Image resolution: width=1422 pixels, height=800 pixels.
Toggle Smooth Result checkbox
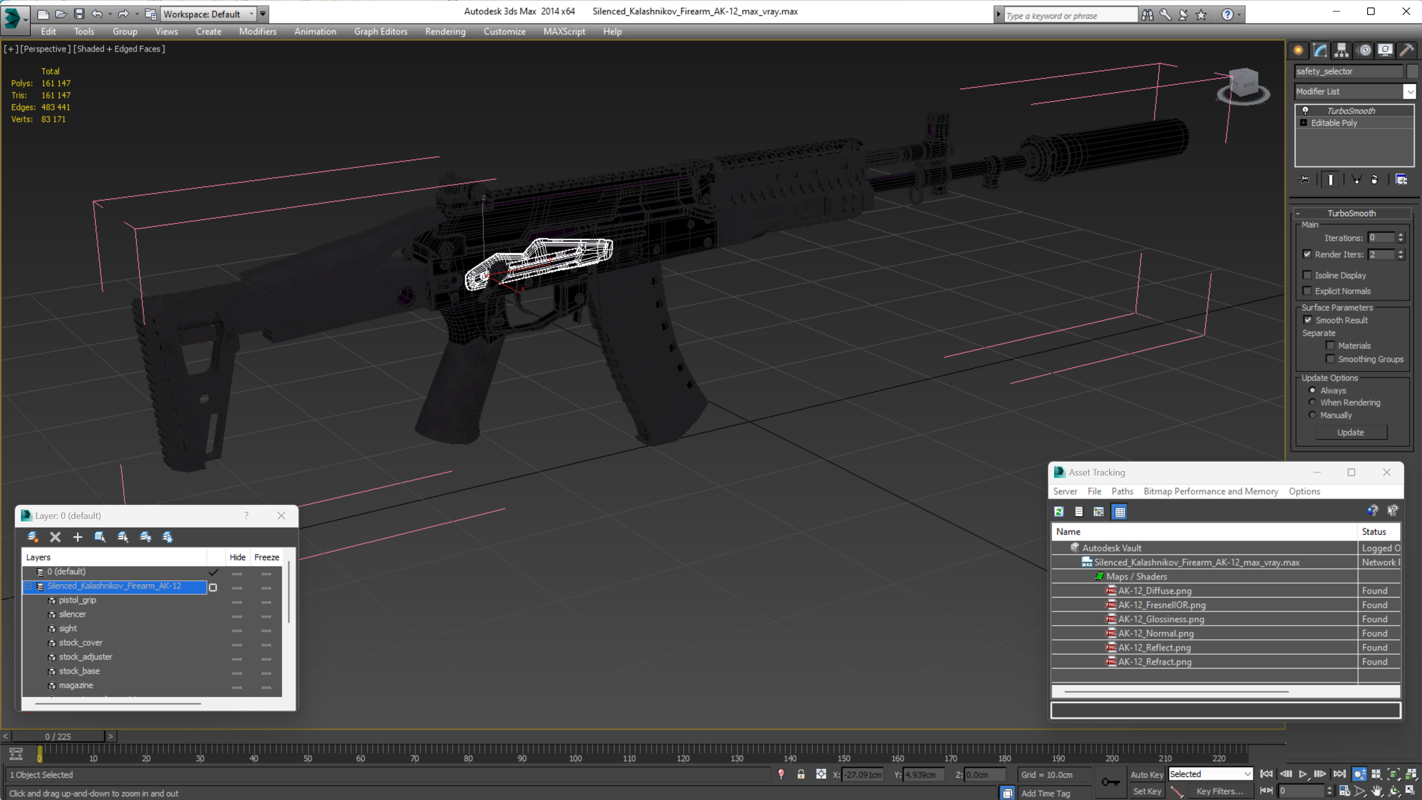coord(1308,320)
